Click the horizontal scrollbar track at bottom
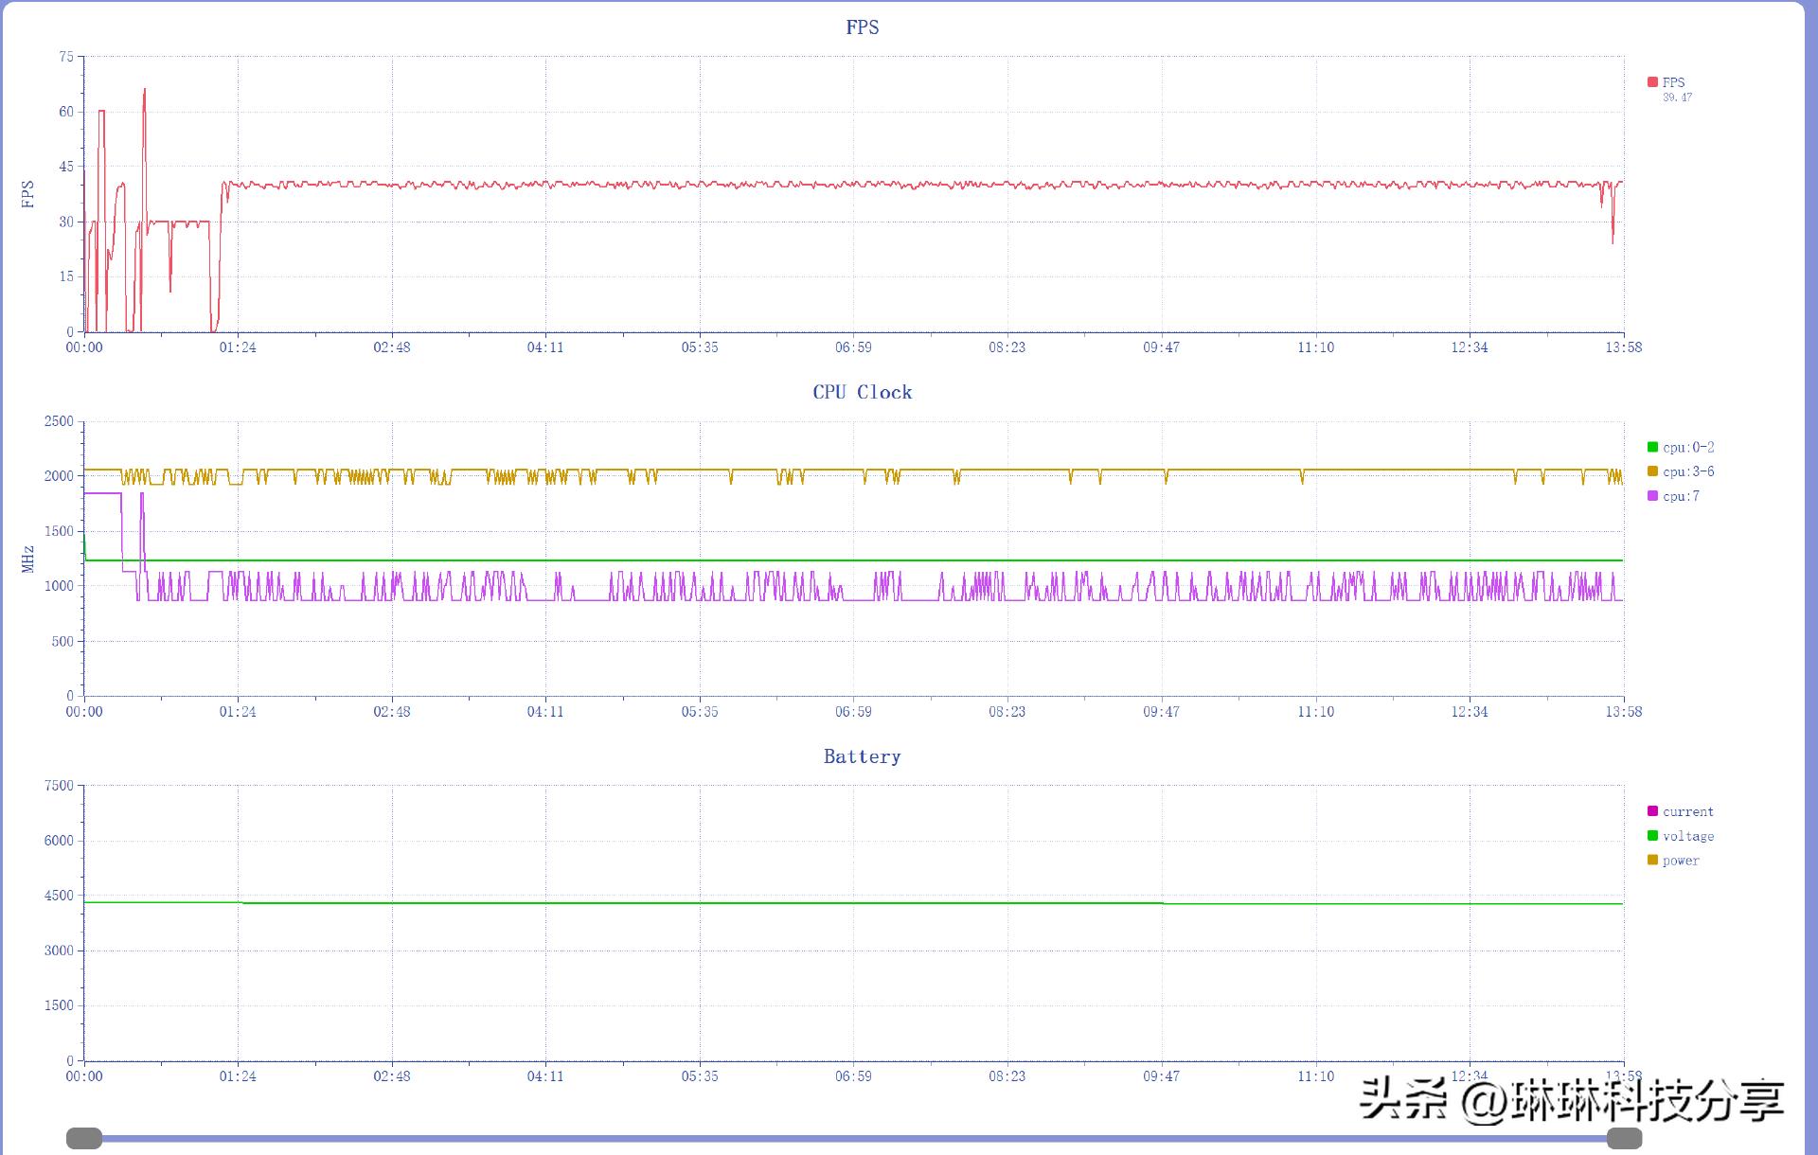 point(852,1135)
